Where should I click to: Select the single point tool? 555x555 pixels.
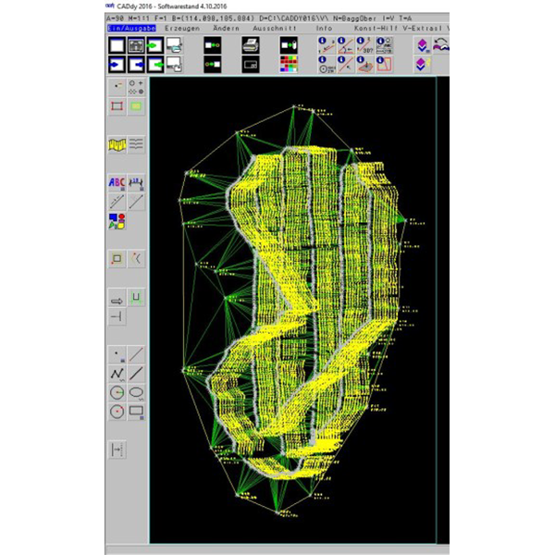click(117, 354)
